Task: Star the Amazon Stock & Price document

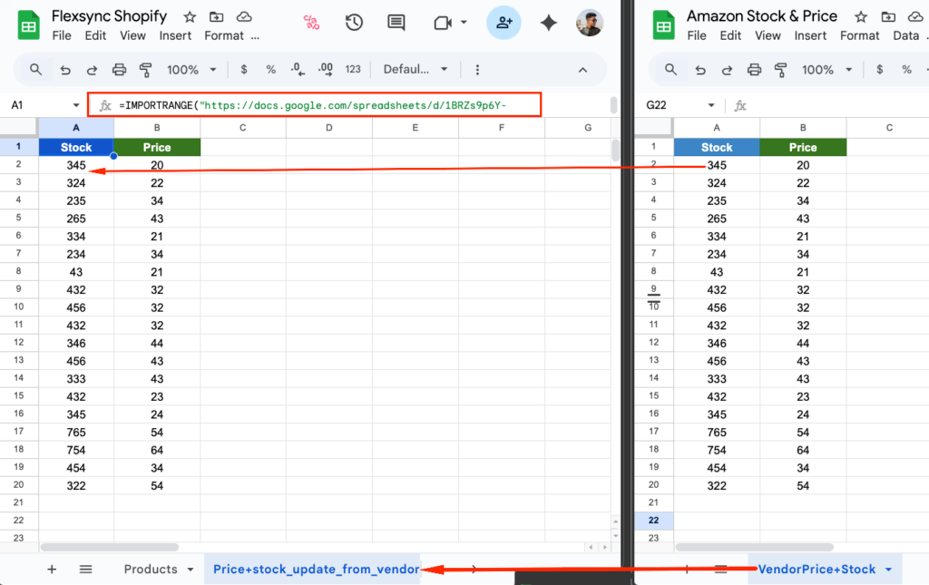Action: (860, 16)
